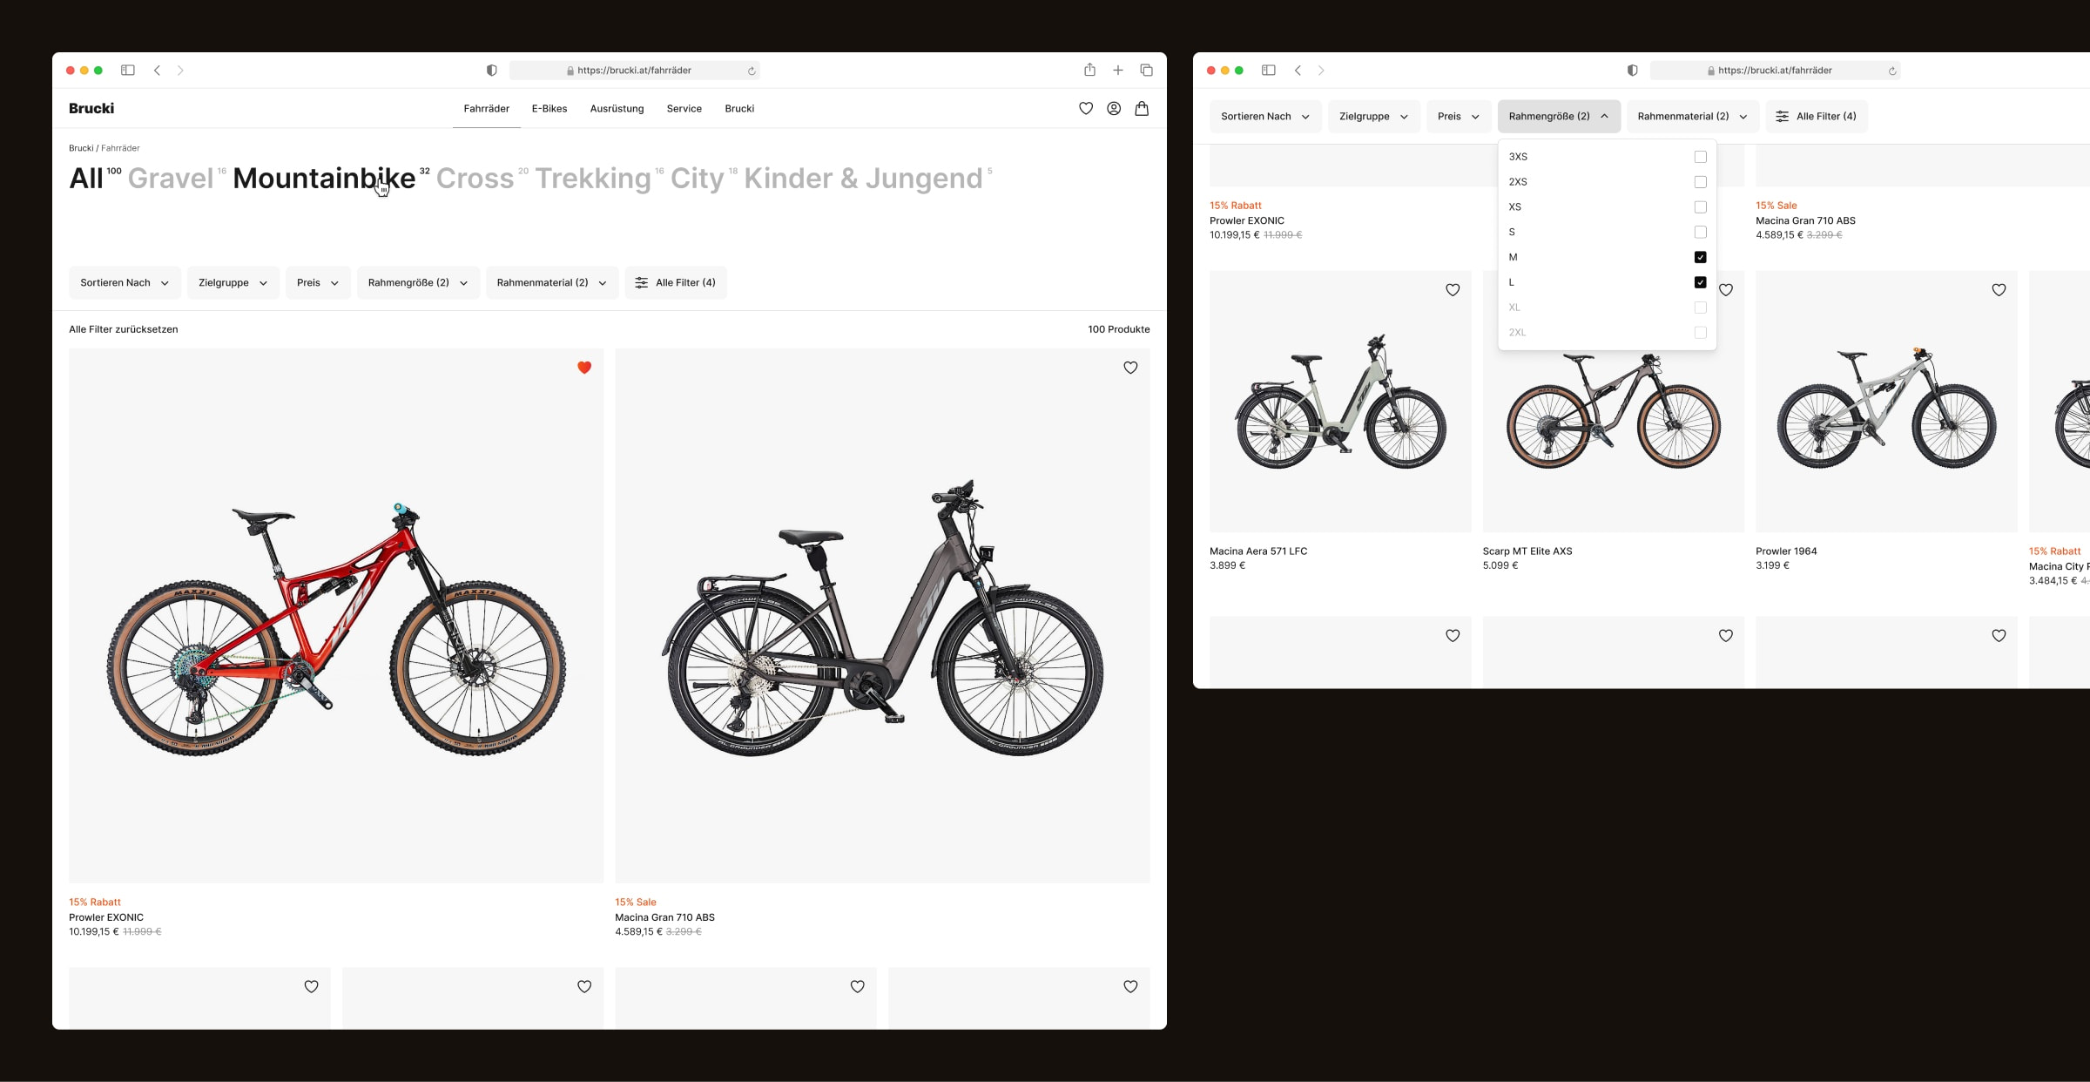
Task: Select the All category tab
Action: pyautogui.click(x=86, y=179)
